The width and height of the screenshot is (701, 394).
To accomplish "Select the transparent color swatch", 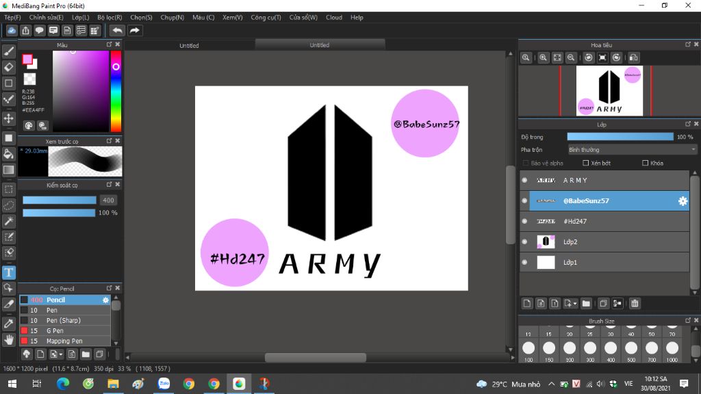I will (29, 79).
